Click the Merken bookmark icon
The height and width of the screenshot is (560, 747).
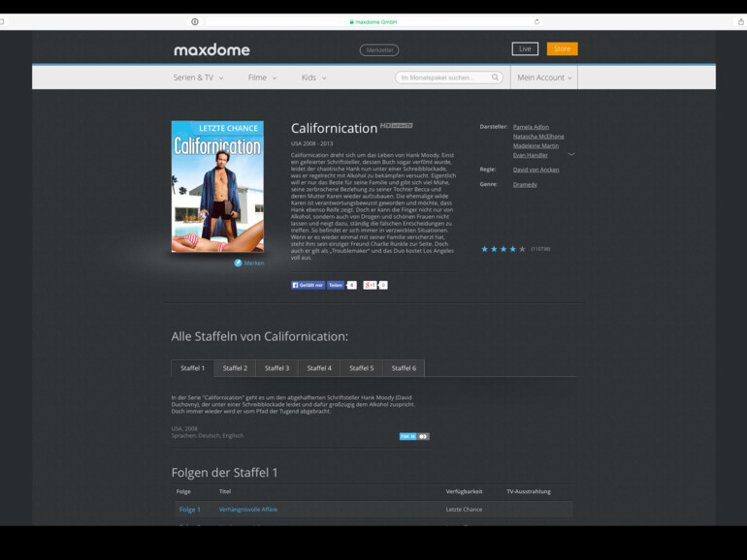[x=238, y=263]
